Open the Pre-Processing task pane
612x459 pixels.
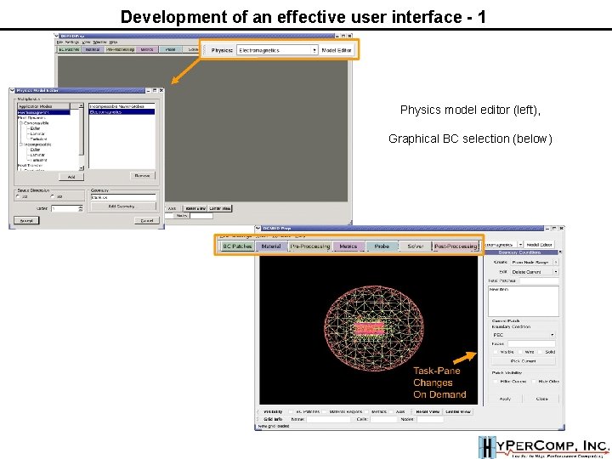click(x=310, y=246)
